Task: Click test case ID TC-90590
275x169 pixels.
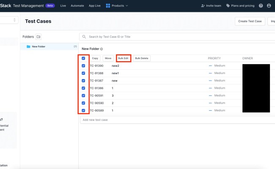Action: (x=97, y=103)
